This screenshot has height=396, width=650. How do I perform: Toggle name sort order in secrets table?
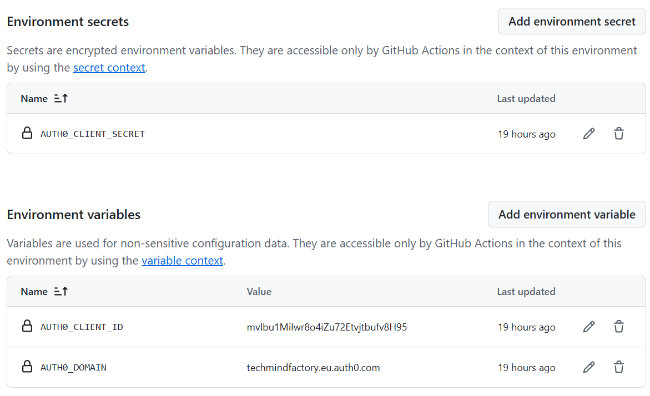pyautogui.click(x=61, y=98)
